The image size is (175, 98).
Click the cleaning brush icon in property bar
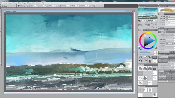[x=60, y=6]
